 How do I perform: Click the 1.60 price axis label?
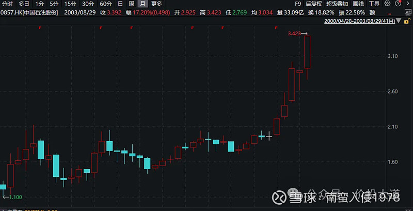tap(392, 162)
